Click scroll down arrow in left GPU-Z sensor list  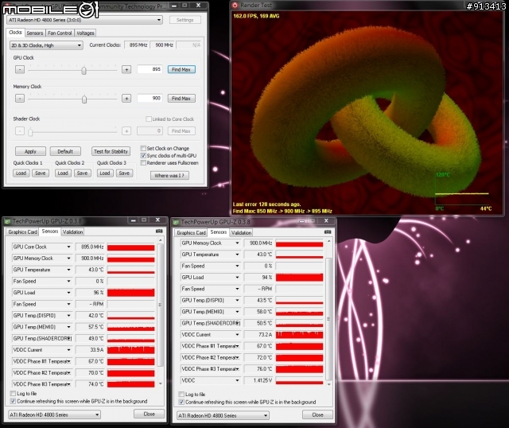161,383
